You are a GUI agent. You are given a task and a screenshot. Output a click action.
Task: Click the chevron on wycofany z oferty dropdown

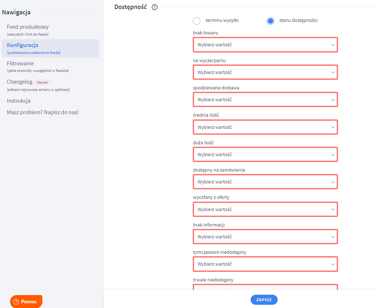[333, 210]
